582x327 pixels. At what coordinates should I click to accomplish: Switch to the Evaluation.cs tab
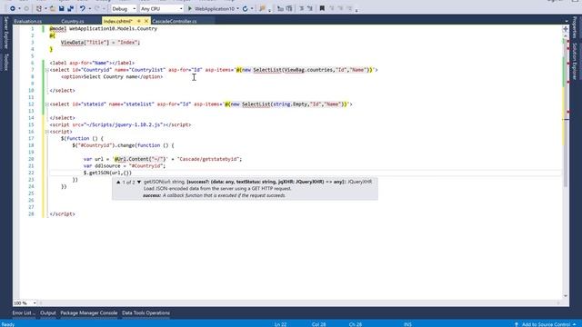click(x=28, y=21)
